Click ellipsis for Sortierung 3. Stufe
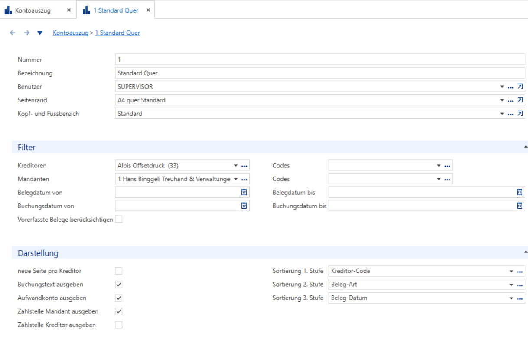This screenshot has width=528, height=341. tap(520, 298)
